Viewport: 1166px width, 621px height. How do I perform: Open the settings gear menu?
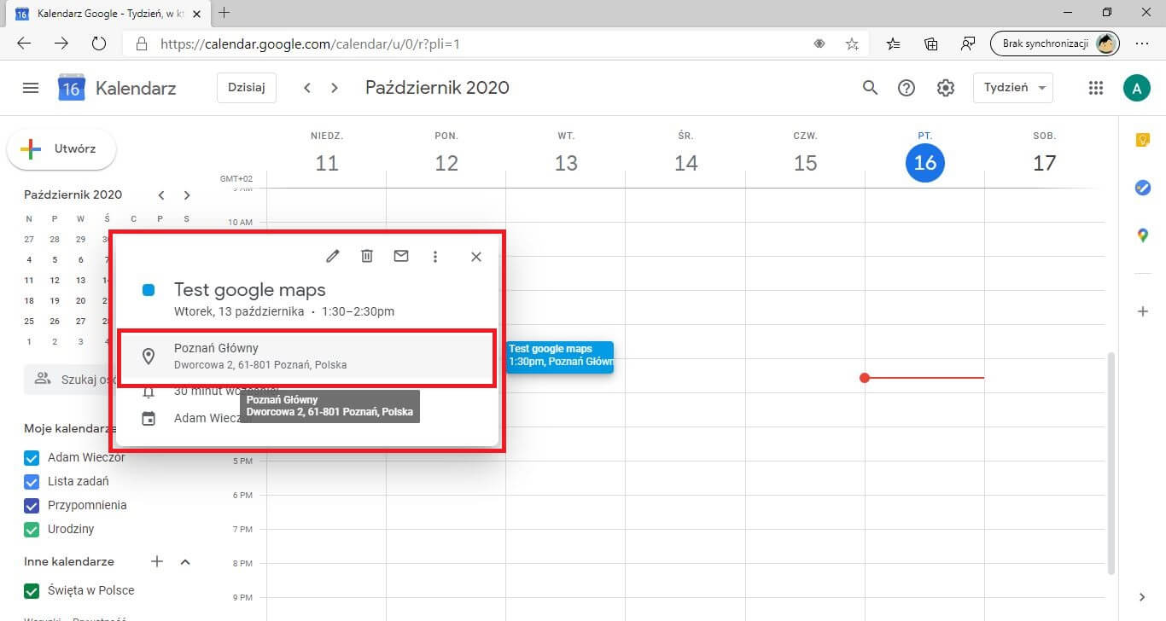pos(946,88)
